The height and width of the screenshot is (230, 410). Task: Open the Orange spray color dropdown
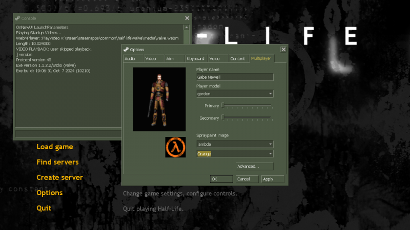235,154
